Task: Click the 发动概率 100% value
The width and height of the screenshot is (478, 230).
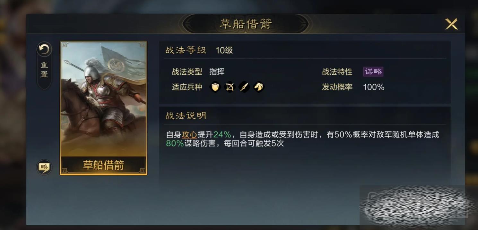Action: point(374,87)
